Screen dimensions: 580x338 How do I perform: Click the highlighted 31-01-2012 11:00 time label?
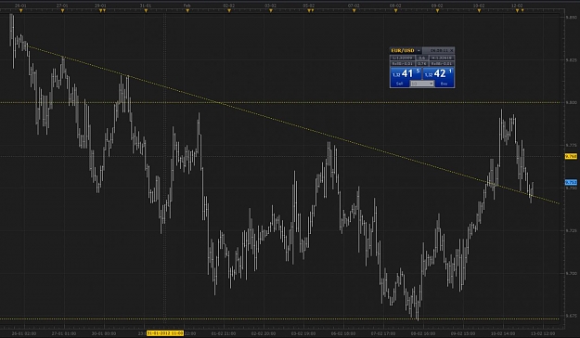(x=165, y=333)
